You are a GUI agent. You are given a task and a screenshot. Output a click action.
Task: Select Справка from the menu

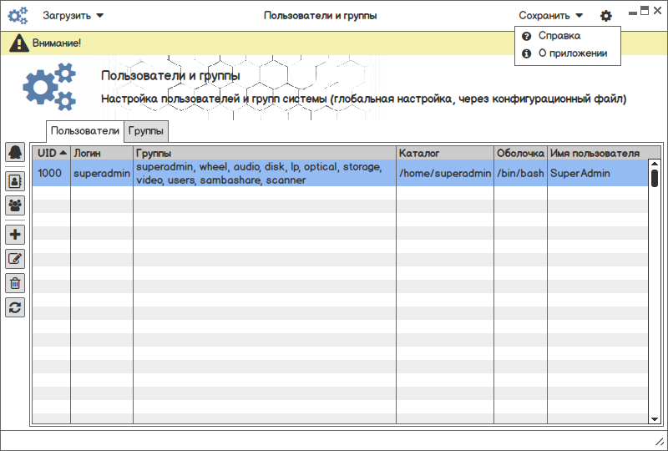point(559,36)
